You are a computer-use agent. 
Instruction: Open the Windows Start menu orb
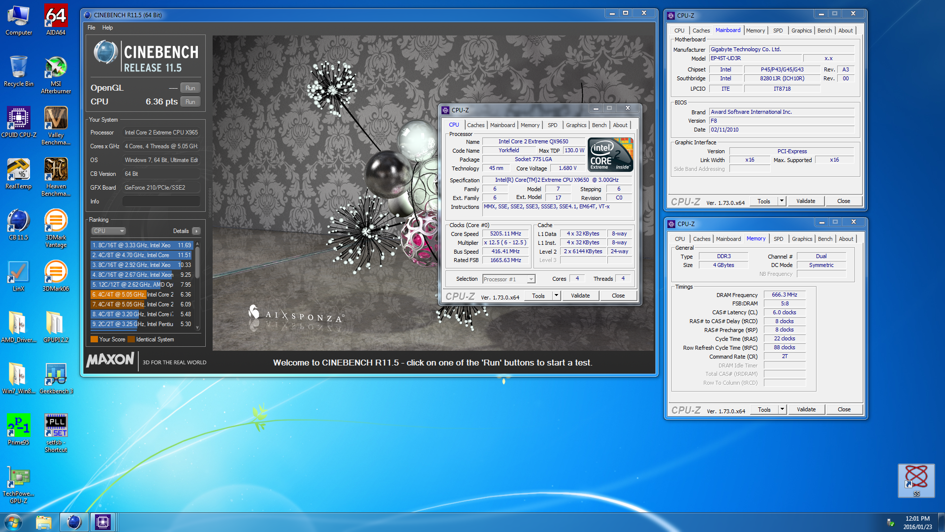(13, 522)
